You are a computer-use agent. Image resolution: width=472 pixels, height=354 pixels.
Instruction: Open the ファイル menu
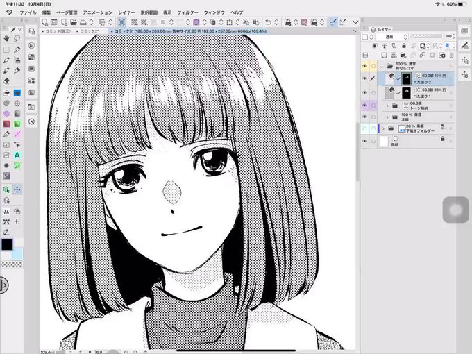pos(28,12)
